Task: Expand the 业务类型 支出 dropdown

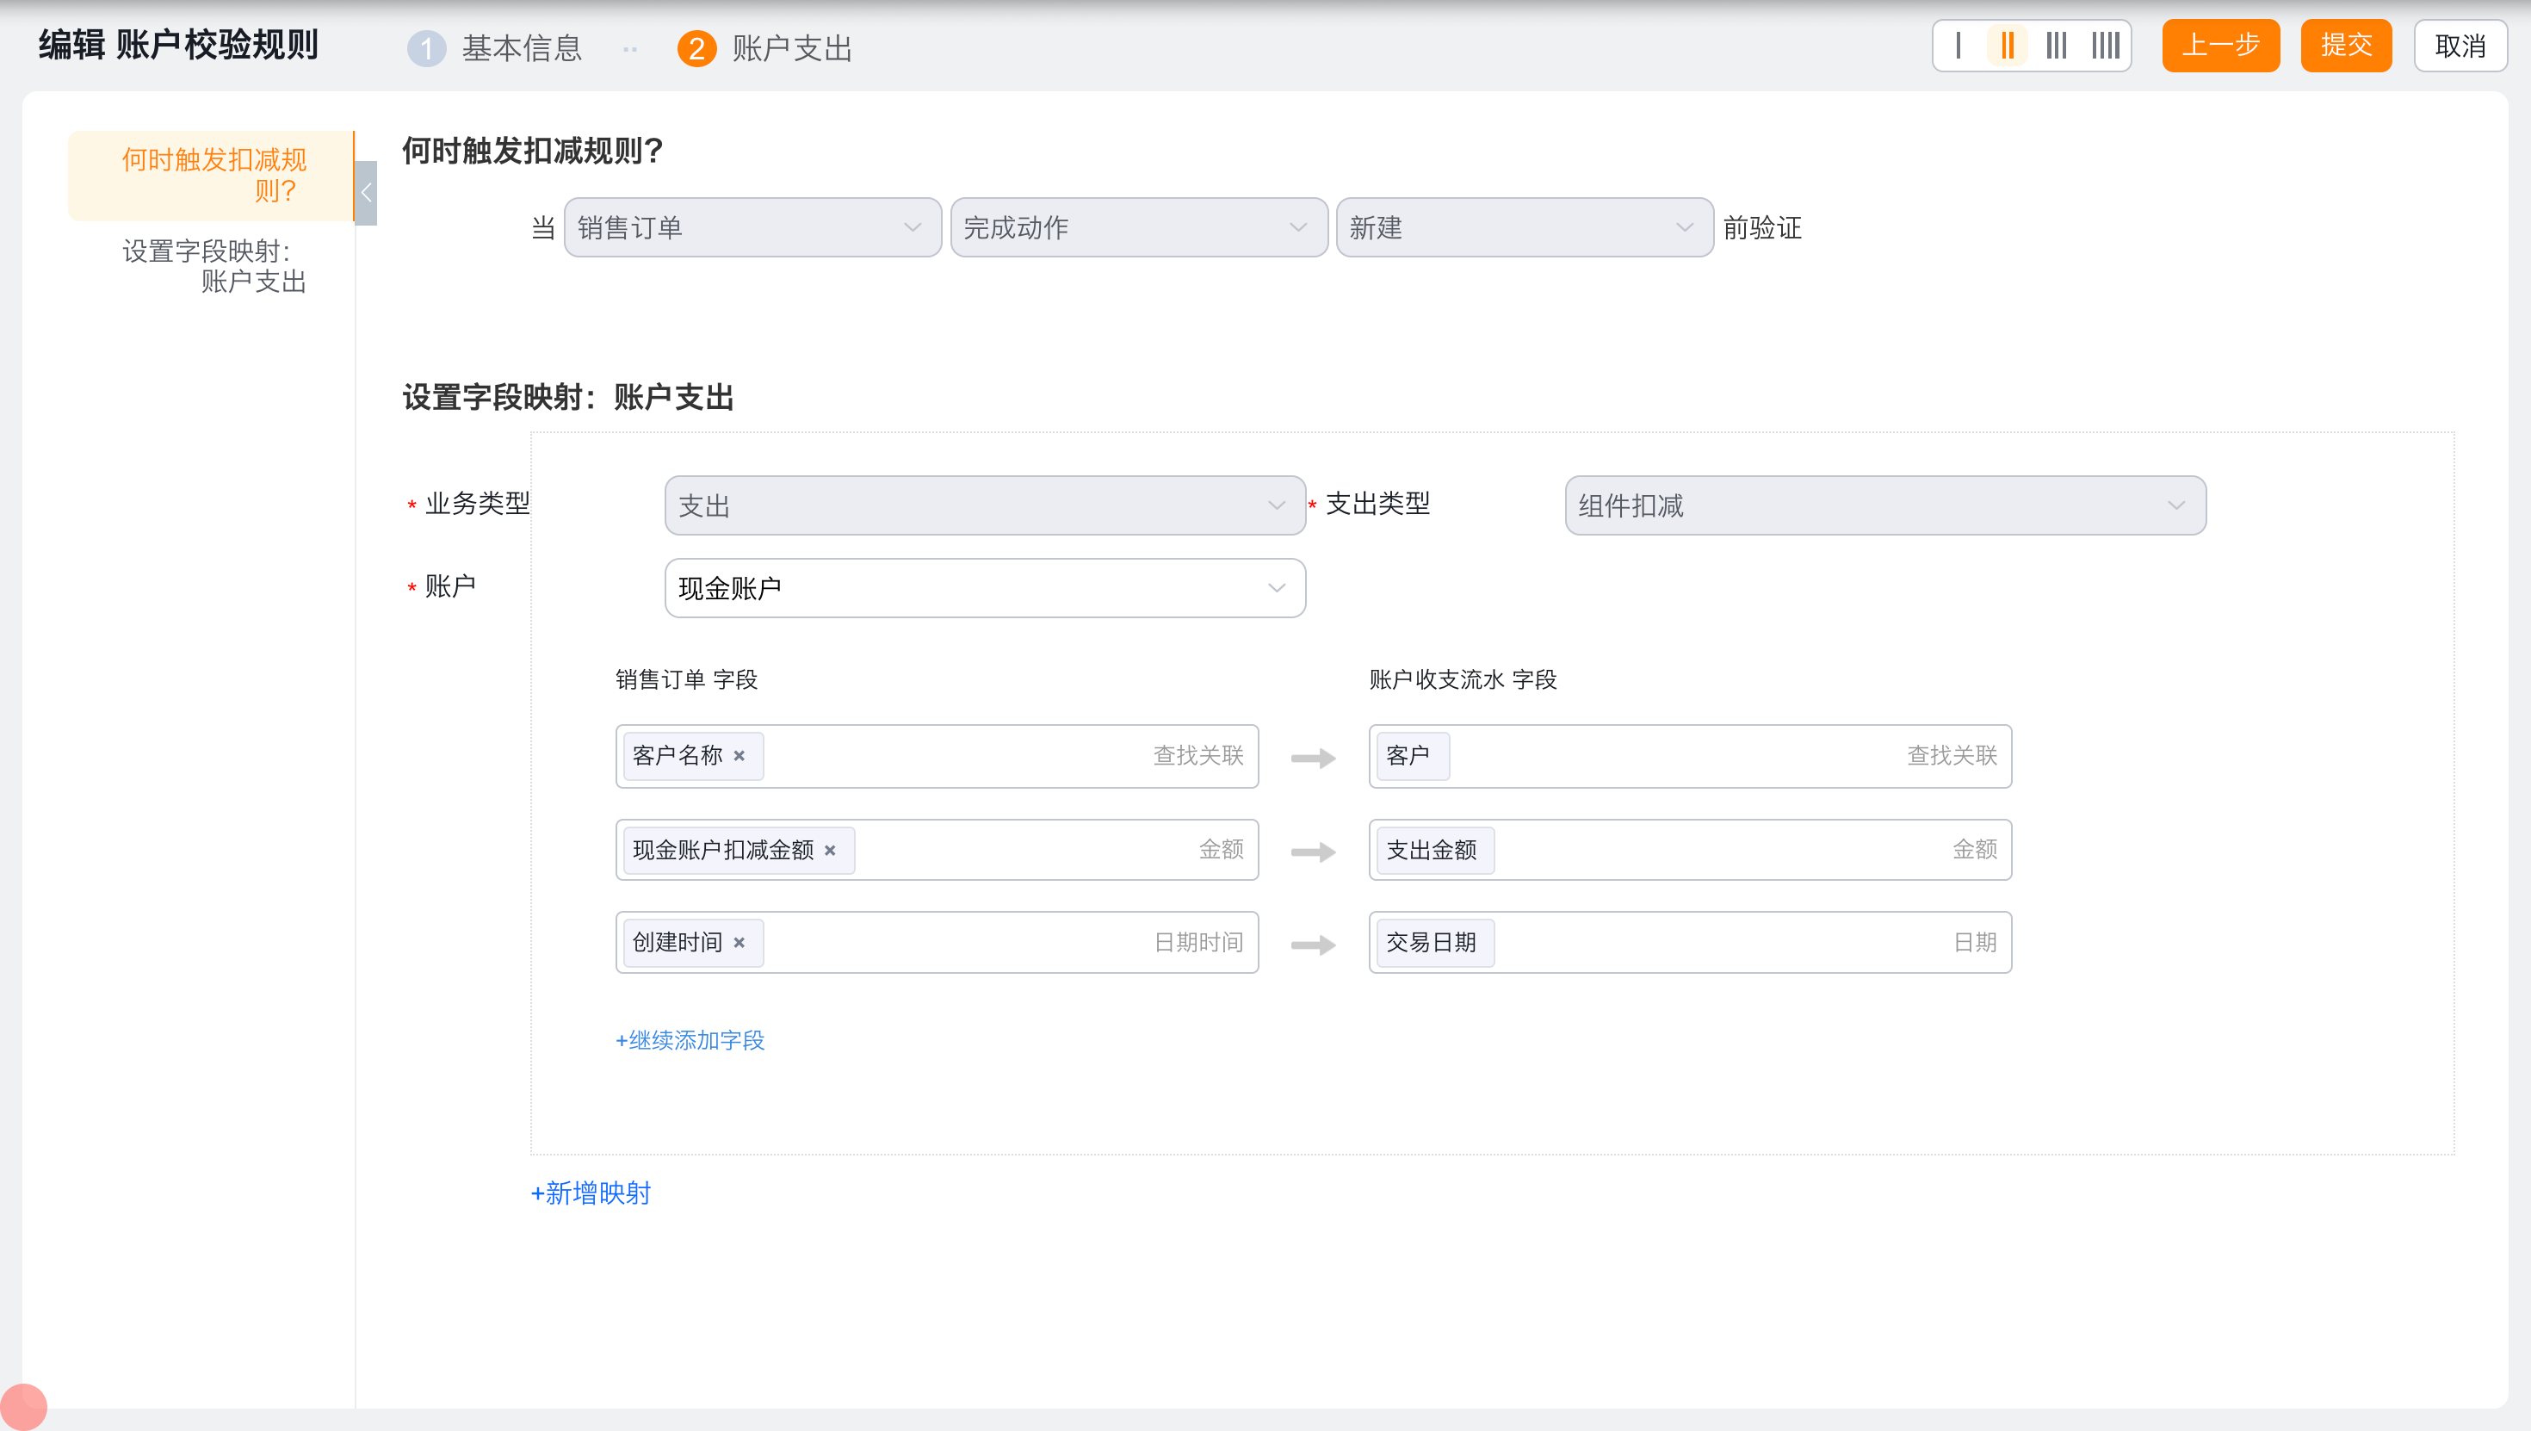Action: pyautogui.click(x=985, y=505)
